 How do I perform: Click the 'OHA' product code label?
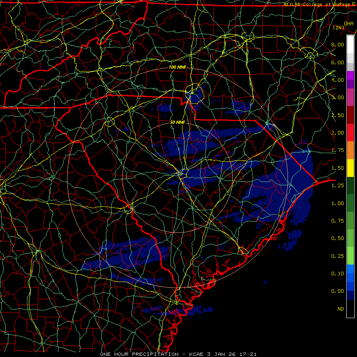(x=349, y=23)
